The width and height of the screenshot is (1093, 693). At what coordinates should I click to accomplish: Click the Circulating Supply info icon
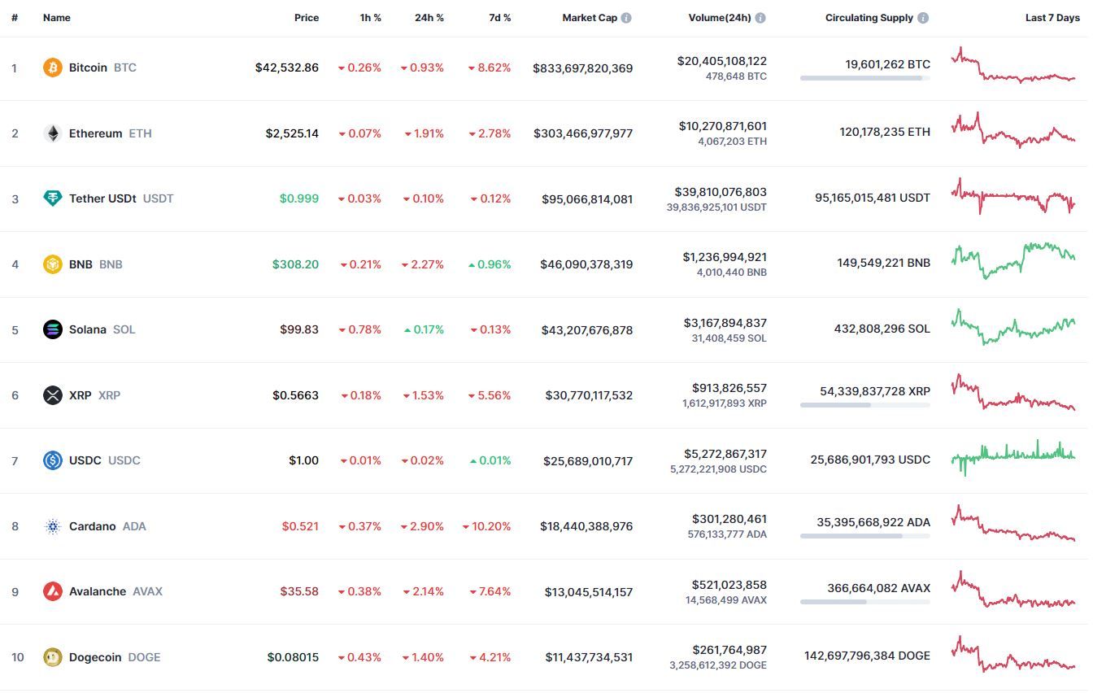(923, 18)
